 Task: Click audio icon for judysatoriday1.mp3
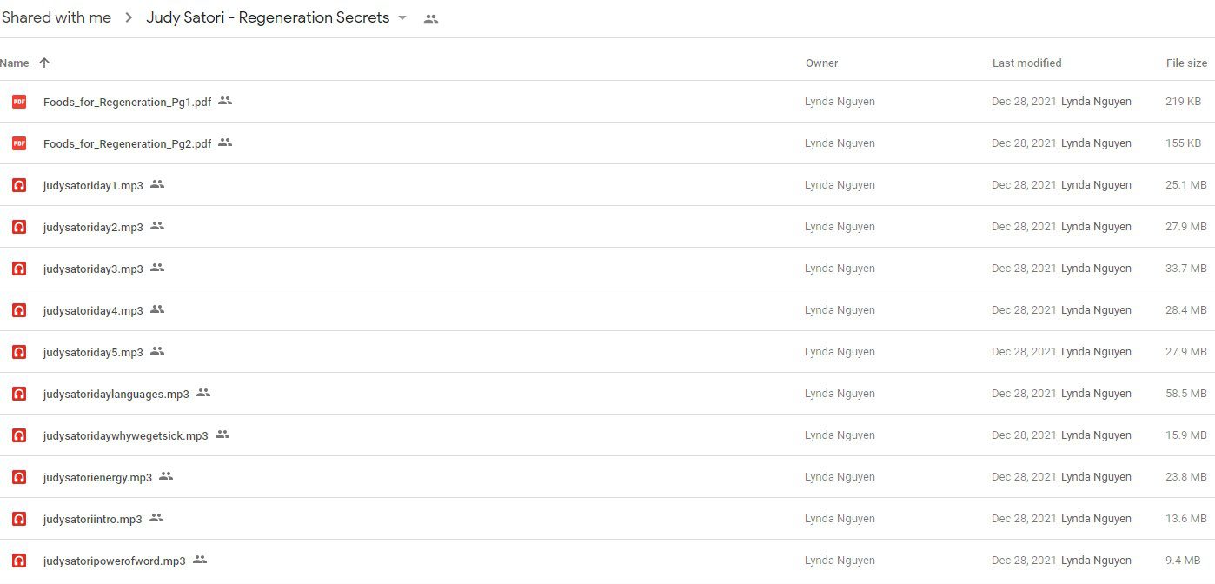pos(19,185)
